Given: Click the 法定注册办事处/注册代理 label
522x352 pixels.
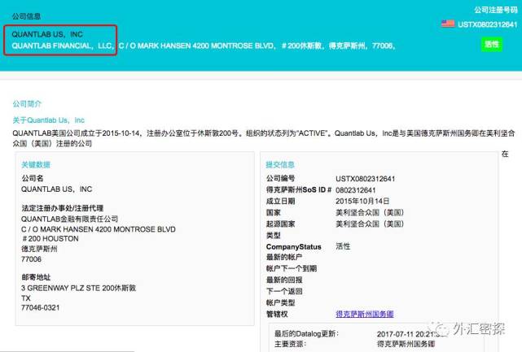Looking at the screenshot, I should [x=62, y=208].
